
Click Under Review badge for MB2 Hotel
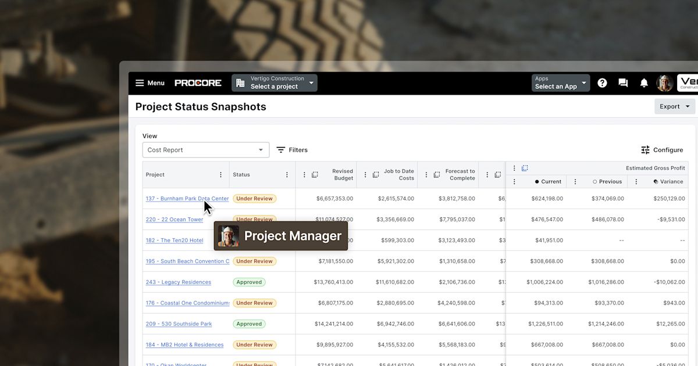coord(254,345)
